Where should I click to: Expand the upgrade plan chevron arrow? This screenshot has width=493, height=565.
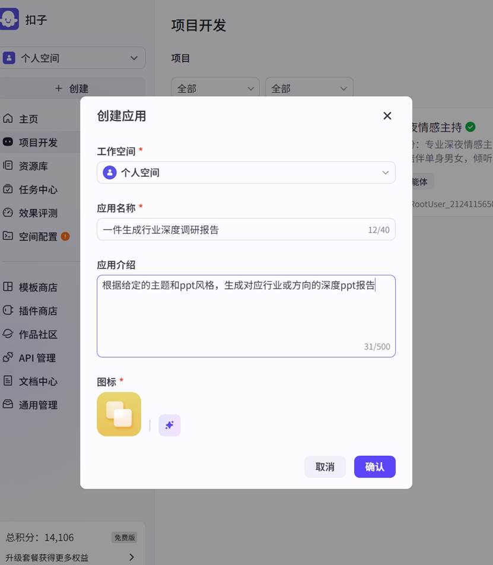132,557
